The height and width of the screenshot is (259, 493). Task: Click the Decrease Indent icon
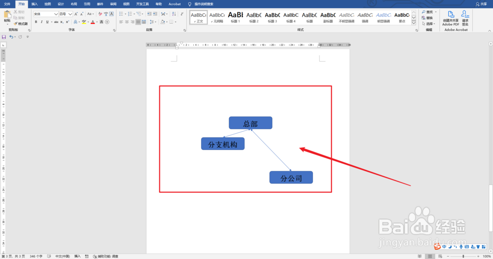point(149,14)
